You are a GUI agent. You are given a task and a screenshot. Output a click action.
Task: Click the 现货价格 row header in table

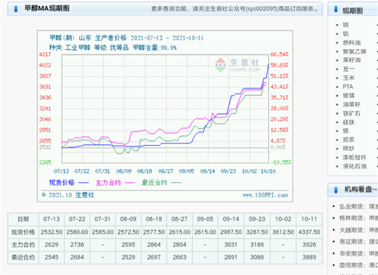[x=23, y=232]
